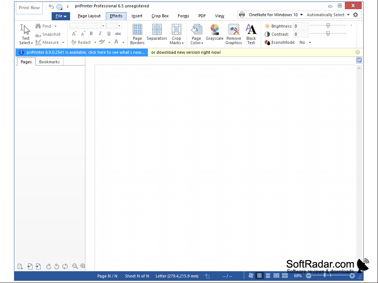Screen dimensions: 378x283
Task: Open the PDF ribbon tab
Action: (x=202, y=16)
